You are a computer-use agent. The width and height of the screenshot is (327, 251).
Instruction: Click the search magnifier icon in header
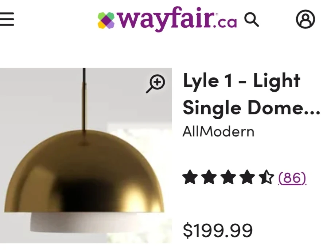252,20
